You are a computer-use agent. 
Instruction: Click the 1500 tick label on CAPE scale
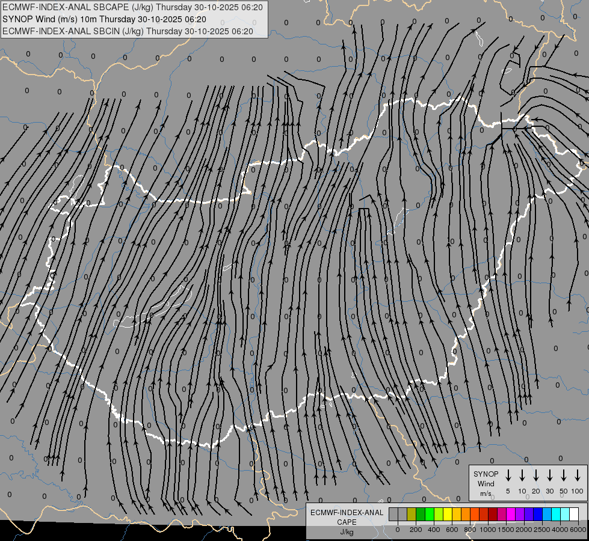click(505, 530)
